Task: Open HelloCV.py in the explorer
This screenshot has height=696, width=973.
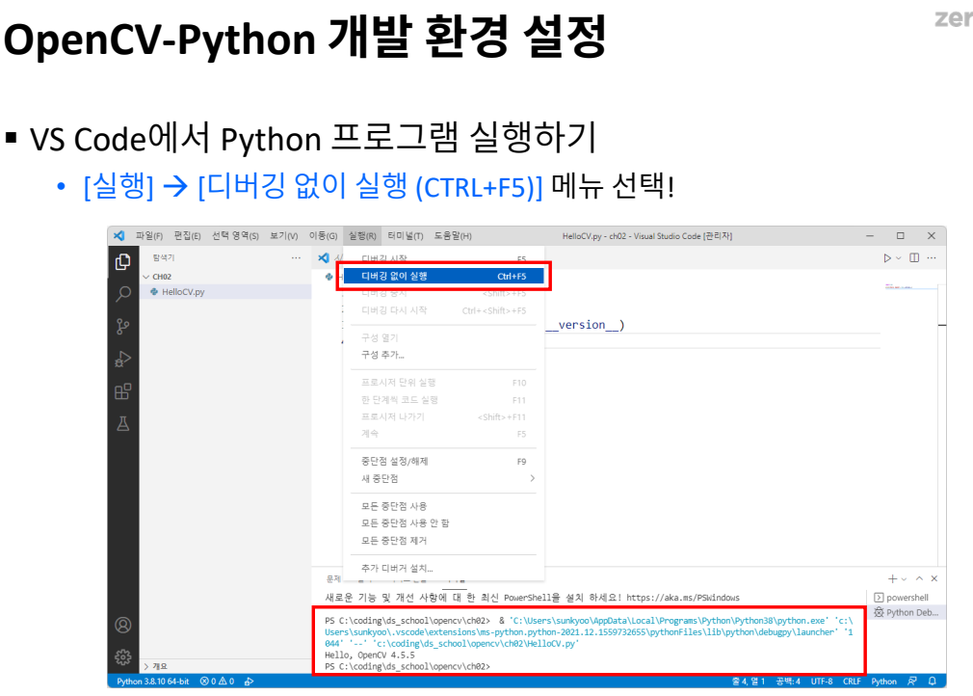Action: pos(225,292)
